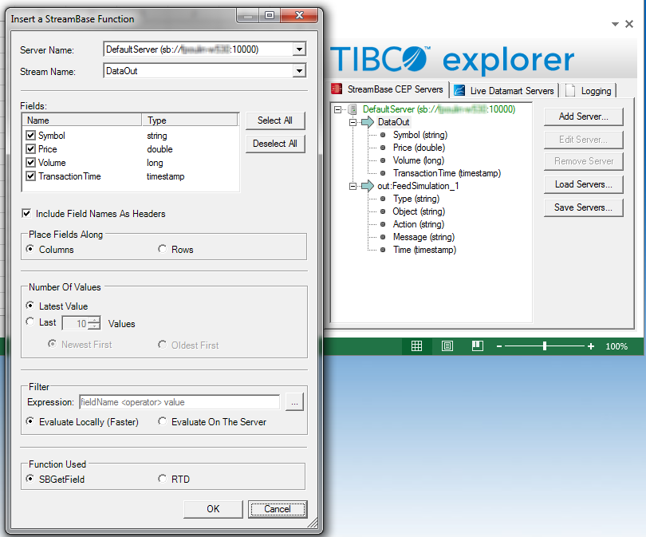Click the zoom slider handle
Screen dimensions: 646x537
(x=545, y=346)
